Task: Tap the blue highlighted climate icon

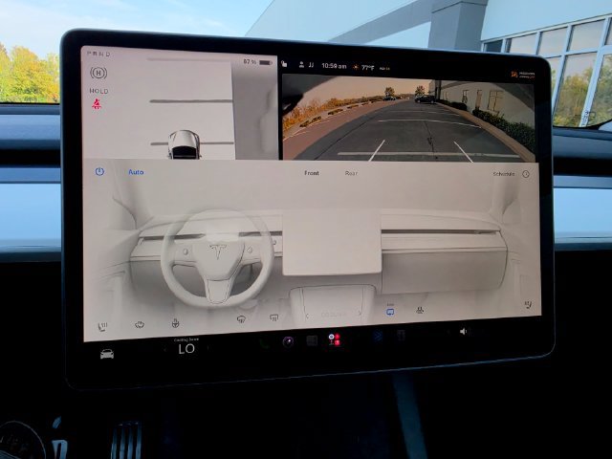Action: [x=390, y=312]
